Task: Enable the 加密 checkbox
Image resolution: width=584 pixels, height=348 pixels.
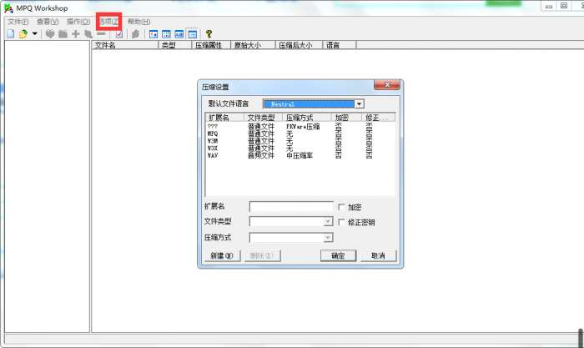Action: pyautogui.click(x=341, y=206)
